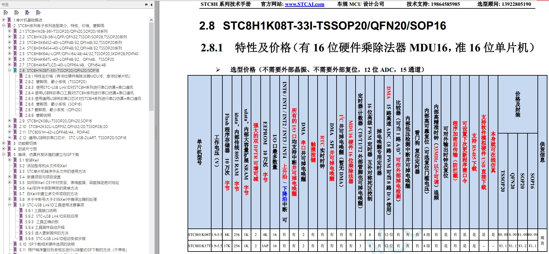Open bookmark '5.9.4 工具固件自动升级'
The width and height of the screenshot is (549, 254).
45,227
